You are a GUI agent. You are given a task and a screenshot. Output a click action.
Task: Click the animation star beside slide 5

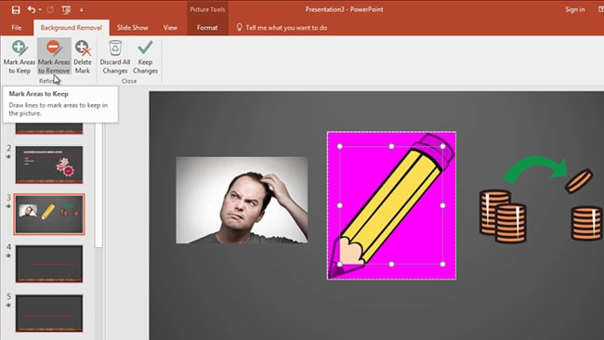coord(8,305)
